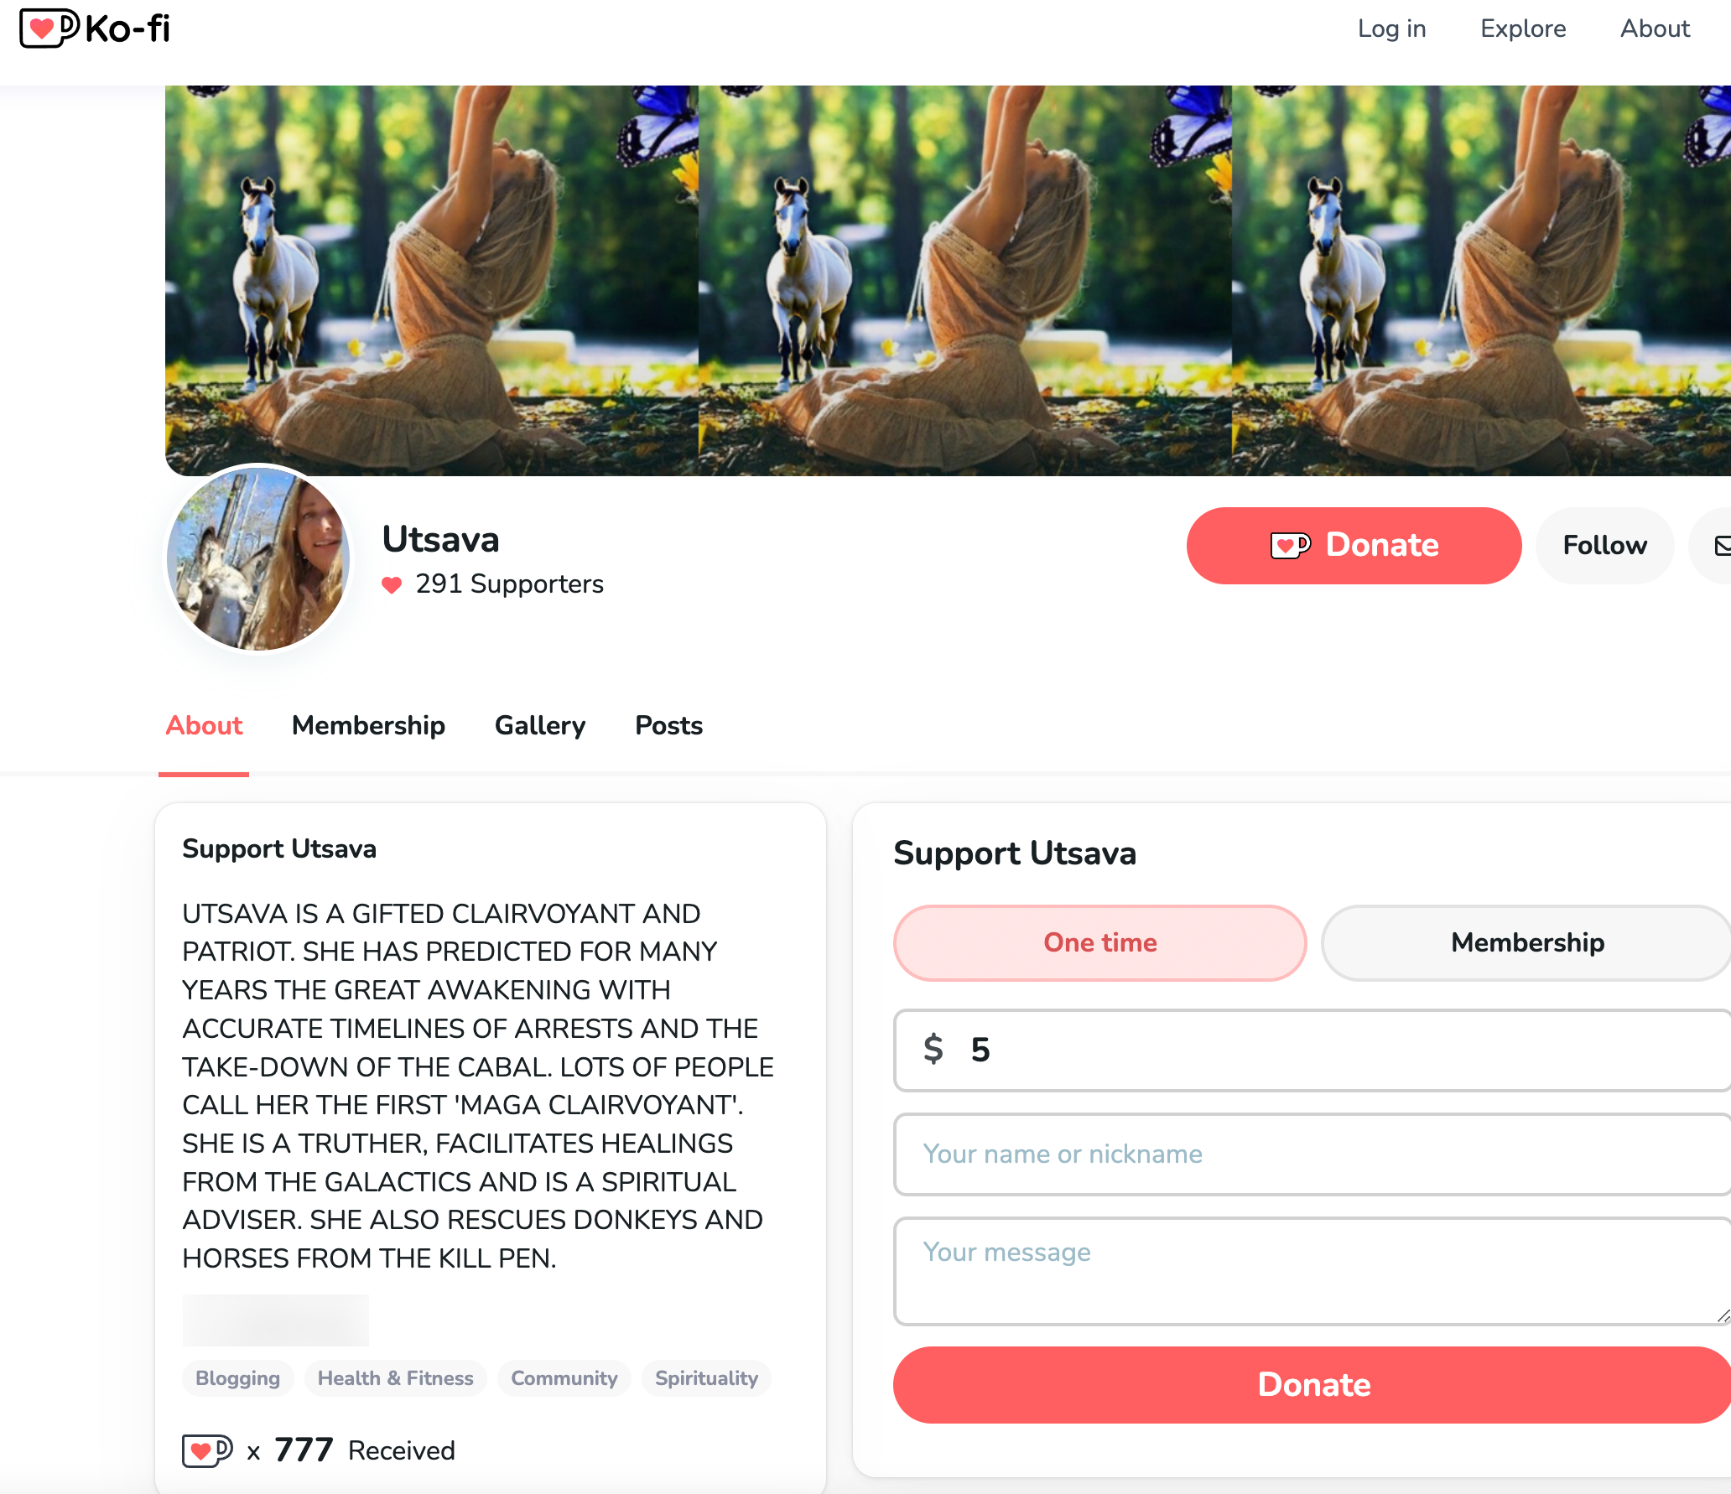Click the red heart beside 291 Supporters

(392, 584)
